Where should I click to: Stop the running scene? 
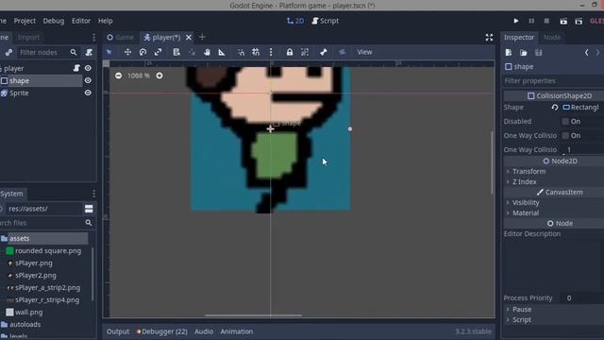[546, 21]
